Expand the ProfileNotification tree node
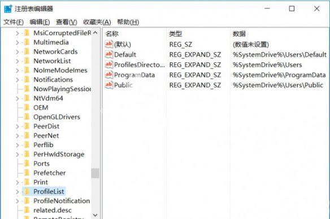 (x=18, y=201)
